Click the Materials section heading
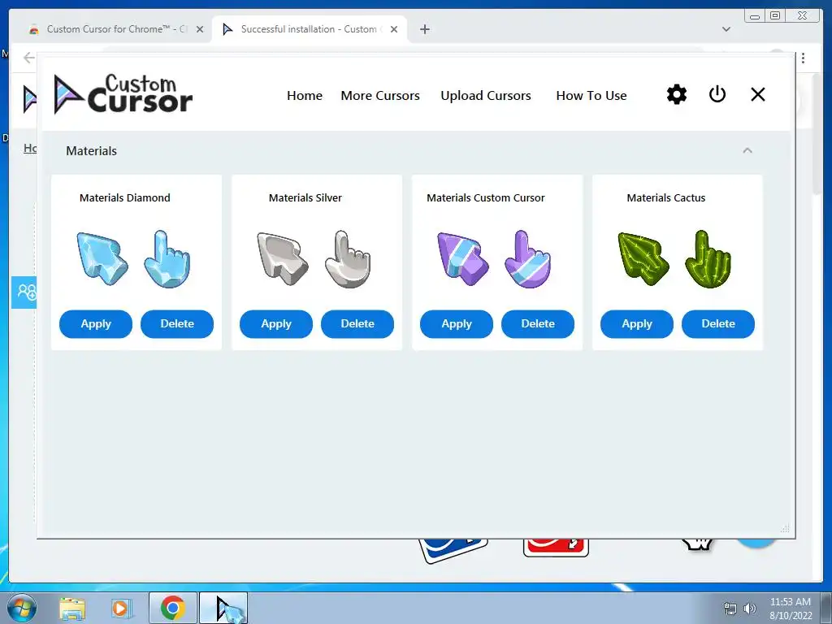This screenshot has height=624, width=832. [x=91, y=150]
